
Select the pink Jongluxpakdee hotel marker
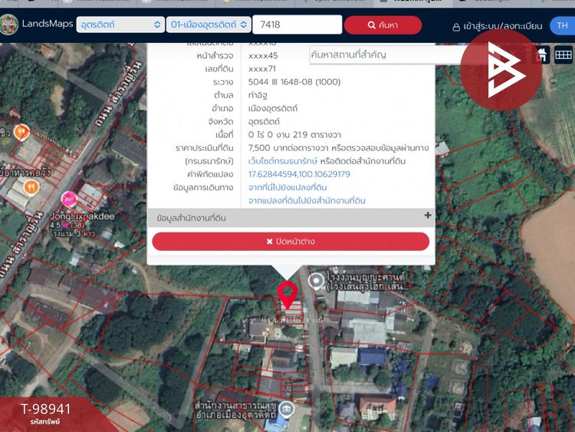pyautogui.click(x=69, y=200)
